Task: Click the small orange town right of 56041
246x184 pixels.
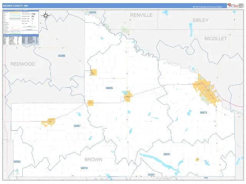Action: 197,159
